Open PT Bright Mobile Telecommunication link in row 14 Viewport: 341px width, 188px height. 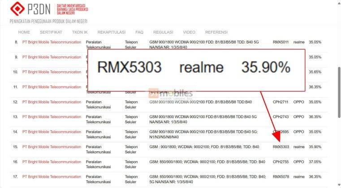point(52,132)
